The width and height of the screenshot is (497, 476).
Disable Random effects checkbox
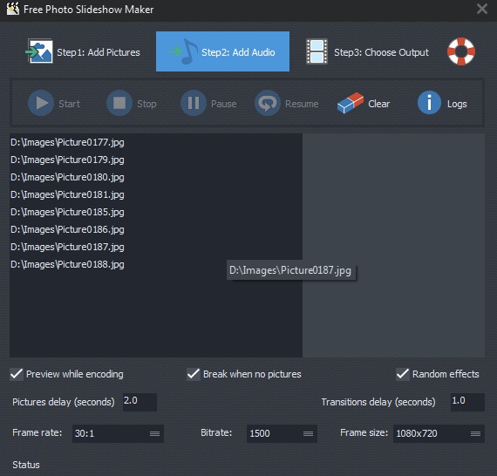pos(403,374)
